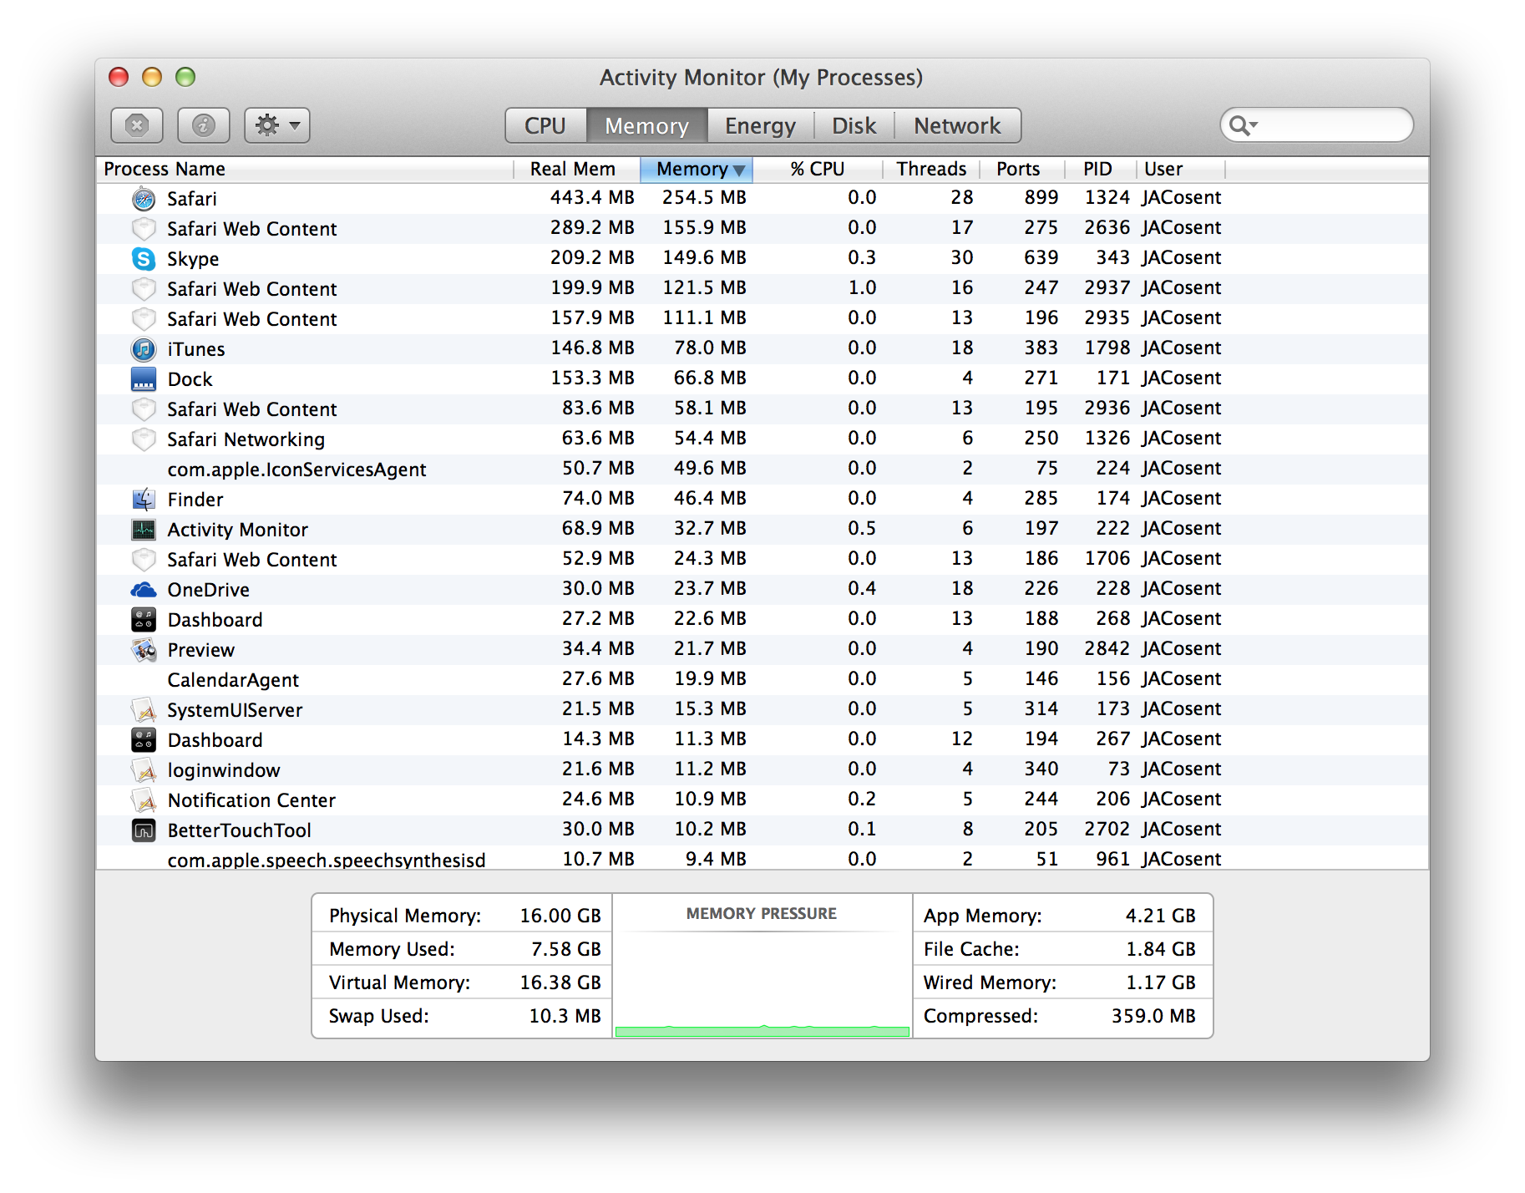This screenshot has width=1525, height=1193.
Task: Click the File Cache 1.84 GB value
Action: pyautogui.click(x=1160, y=949)
